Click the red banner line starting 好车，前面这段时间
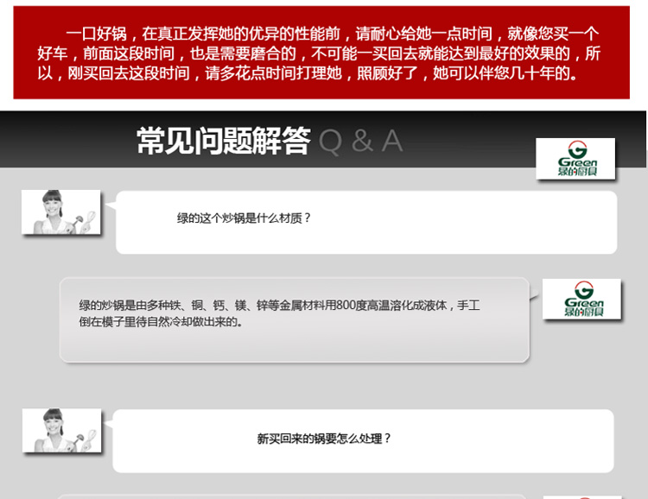Viewport: 648px width, 499px height. 319,54
